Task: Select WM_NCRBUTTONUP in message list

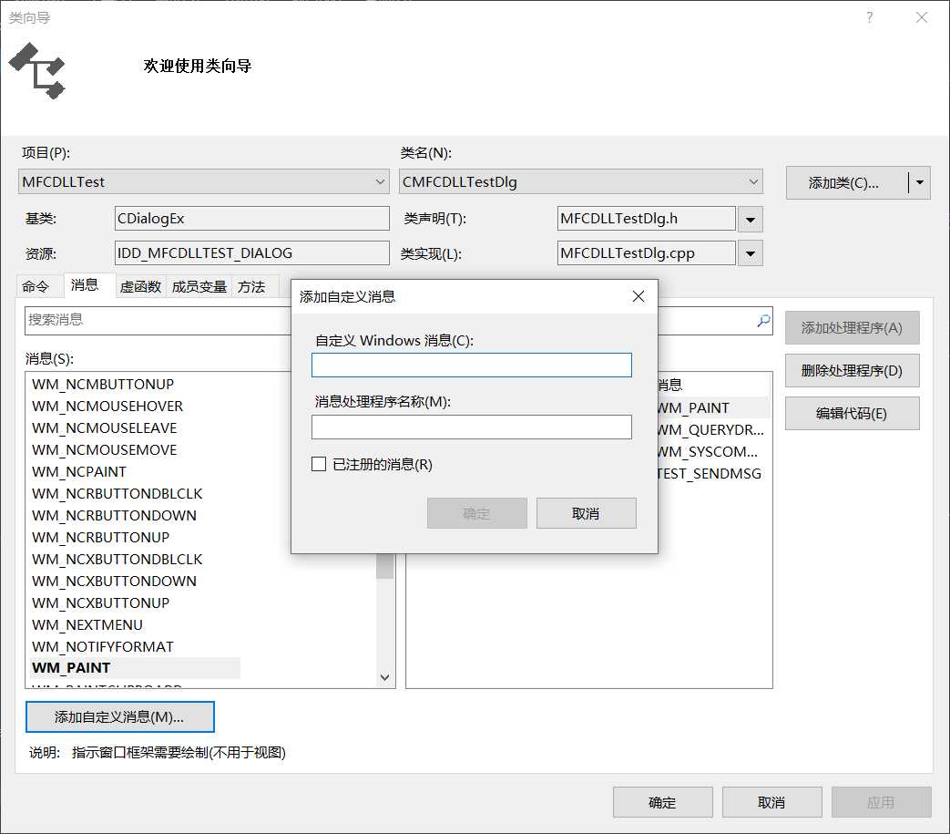Action: [x=100, y=537]
